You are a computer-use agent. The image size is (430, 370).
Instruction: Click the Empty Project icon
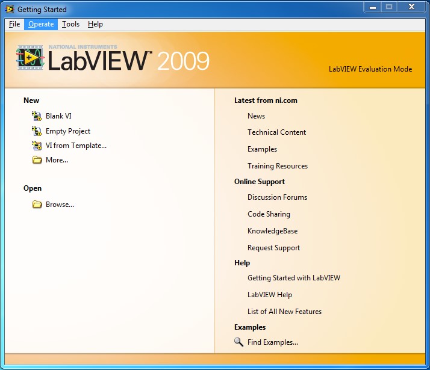37,131
